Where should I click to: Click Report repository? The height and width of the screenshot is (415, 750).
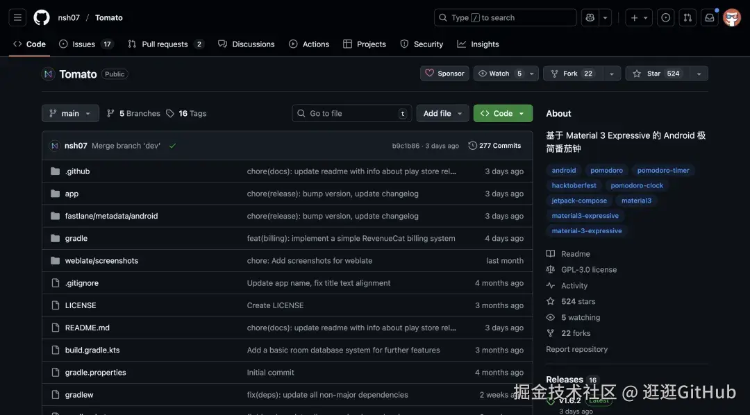click(577, 350)
